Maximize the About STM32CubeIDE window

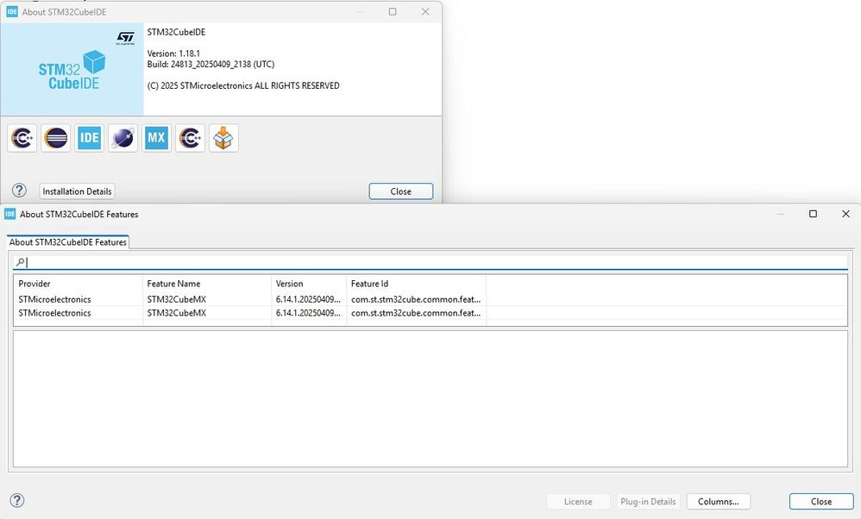pos(393,11)
